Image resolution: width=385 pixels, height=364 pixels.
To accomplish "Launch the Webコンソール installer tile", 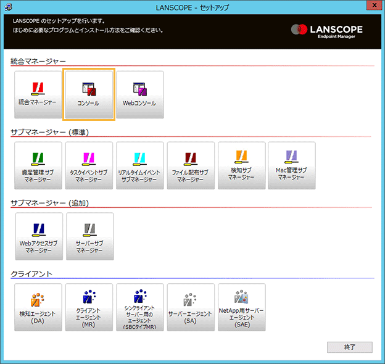I will [x=140, y=95].
